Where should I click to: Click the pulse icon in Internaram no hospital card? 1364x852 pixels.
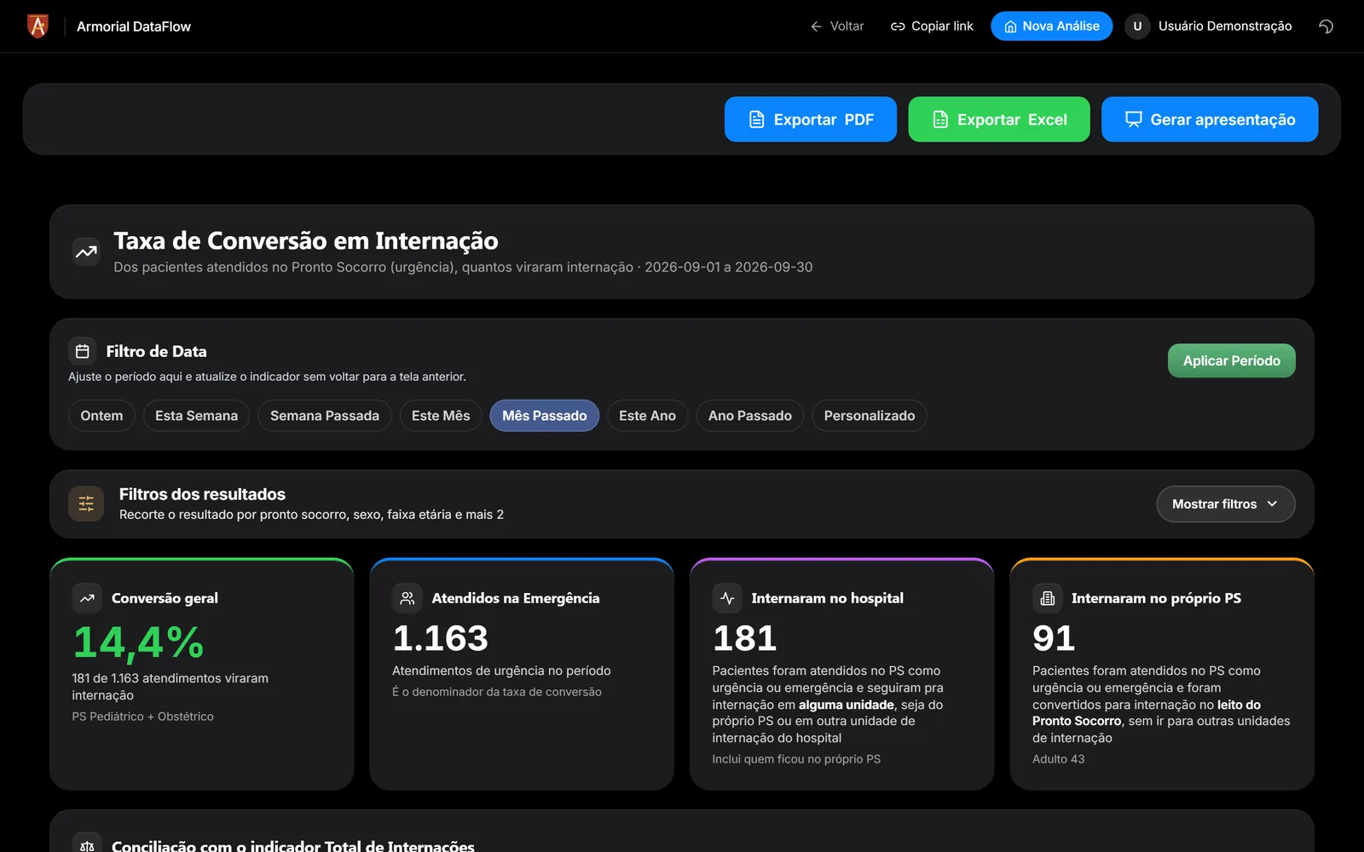(x=727, y=598)
